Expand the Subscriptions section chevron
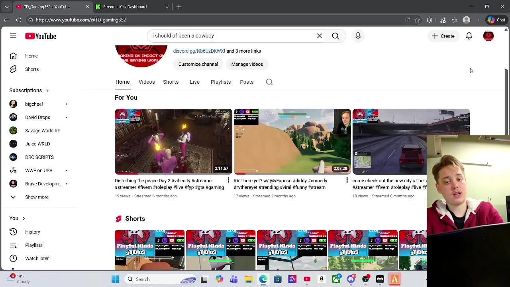This screenshot has height=287, width=510. 47,90
